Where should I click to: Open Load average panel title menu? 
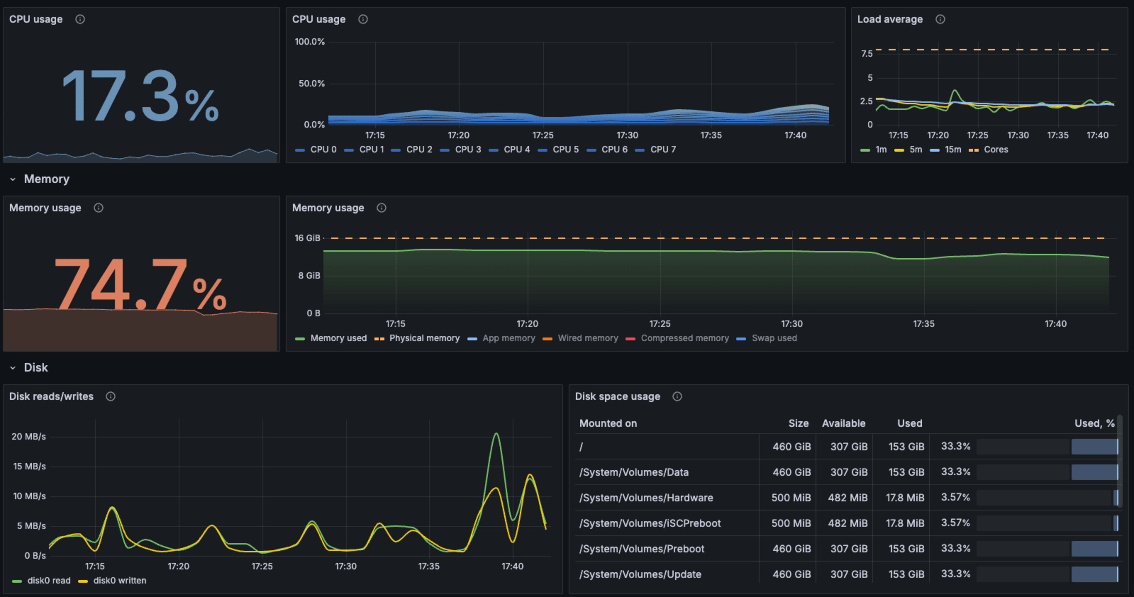click(890, 19)
